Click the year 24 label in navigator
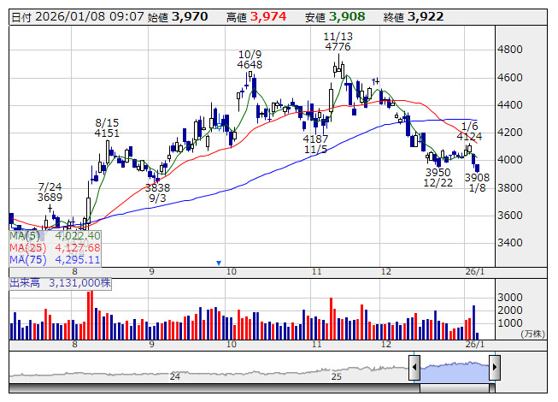Viewport: 558px width, 402px height. pyautogui.click(x=174, y=376)
